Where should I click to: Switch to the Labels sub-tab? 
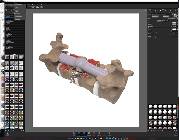[x=167, y=21]
